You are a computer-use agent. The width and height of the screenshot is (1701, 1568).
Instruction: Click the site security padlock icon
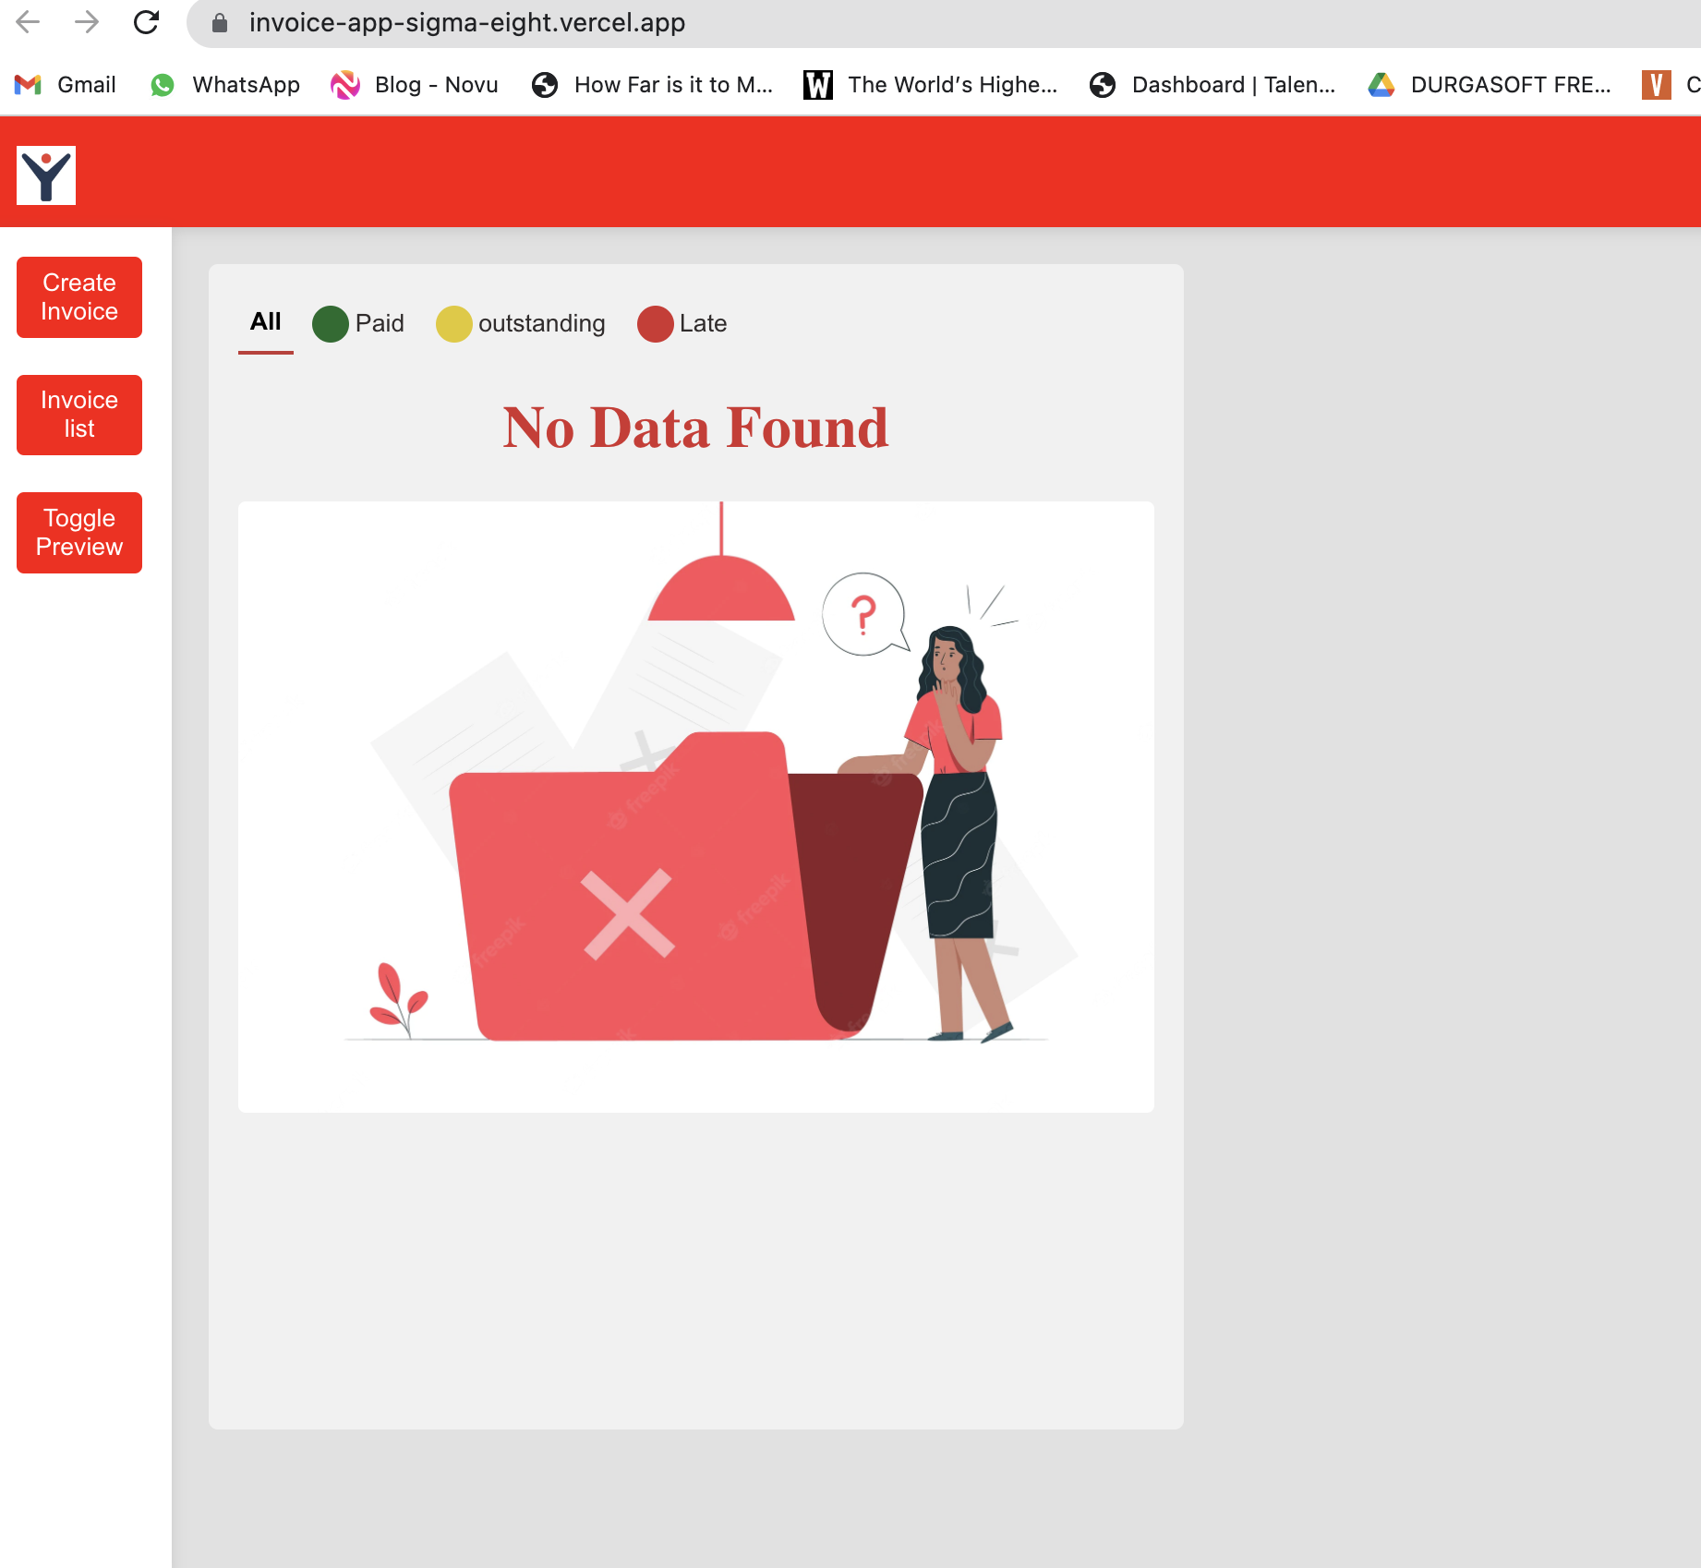point(219,22)
